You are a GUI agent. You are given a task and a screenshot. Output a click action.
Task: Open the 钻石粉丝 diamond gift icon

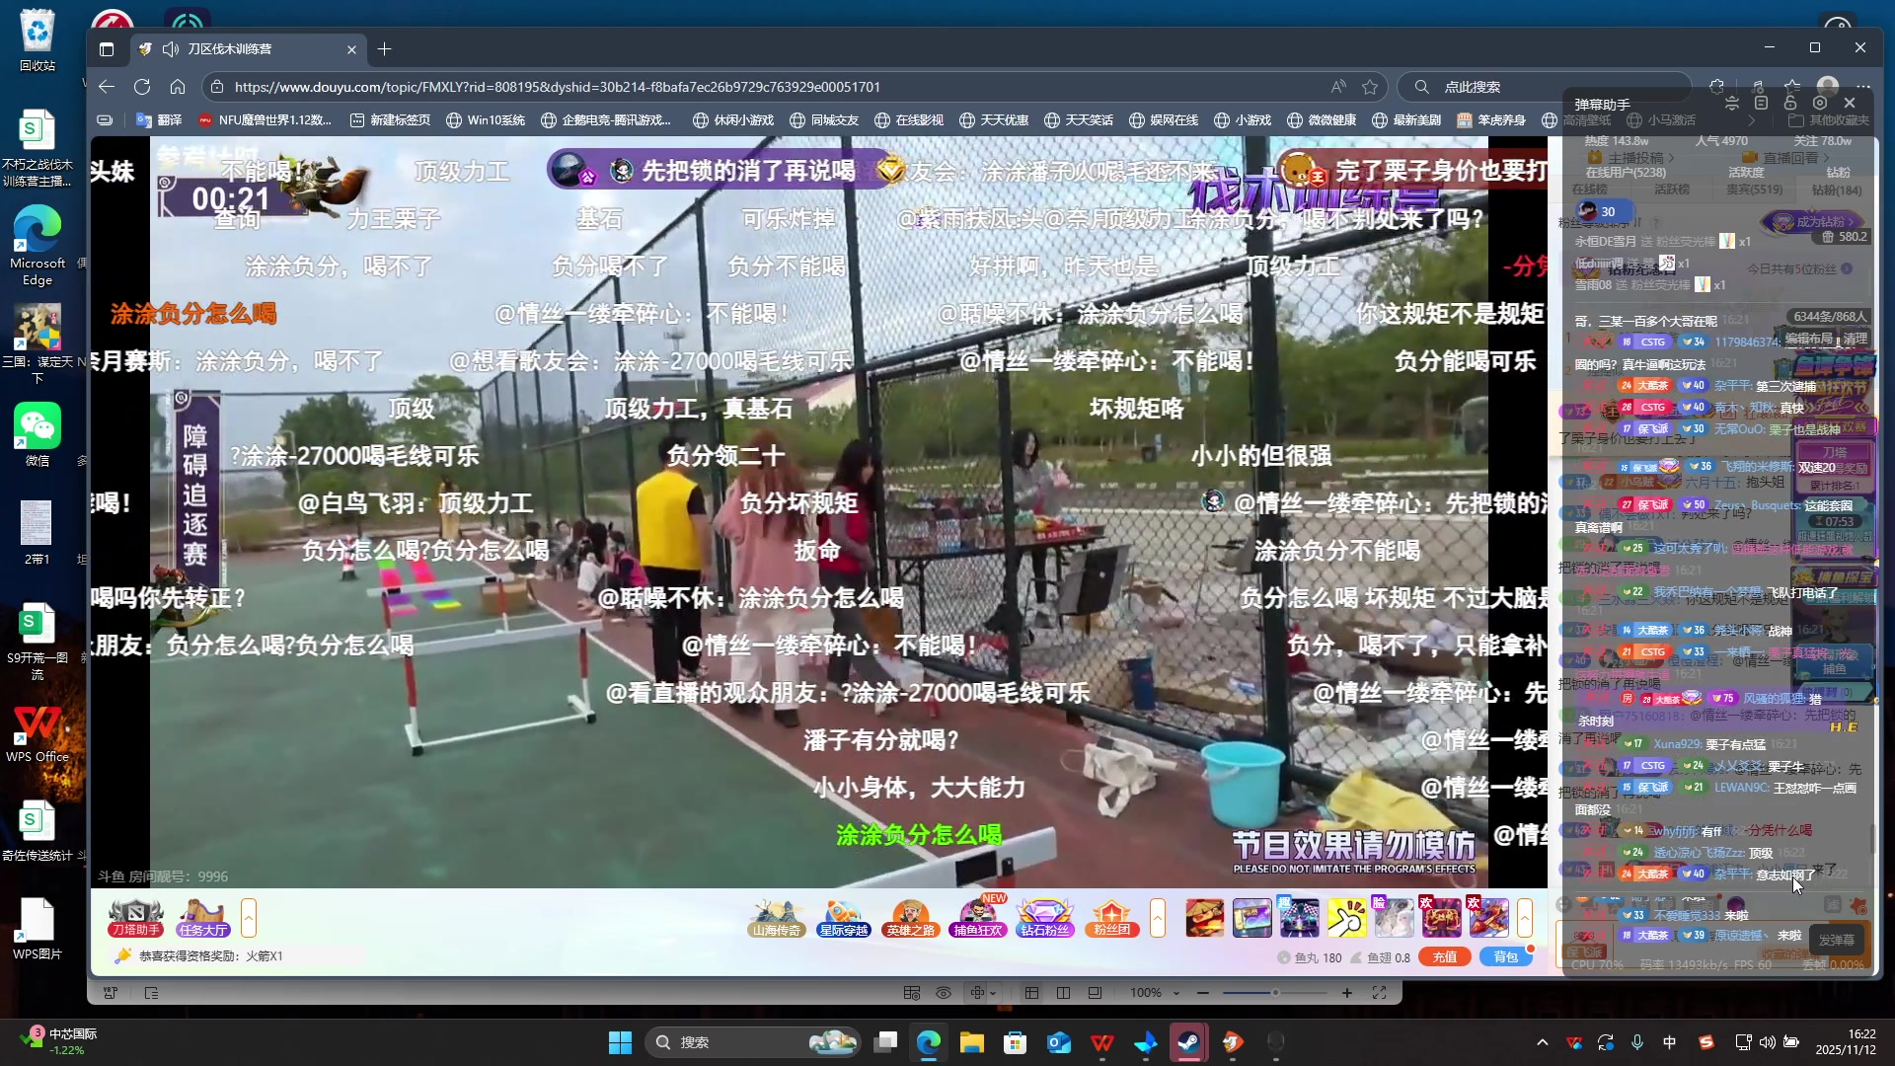pos(1045,918)
